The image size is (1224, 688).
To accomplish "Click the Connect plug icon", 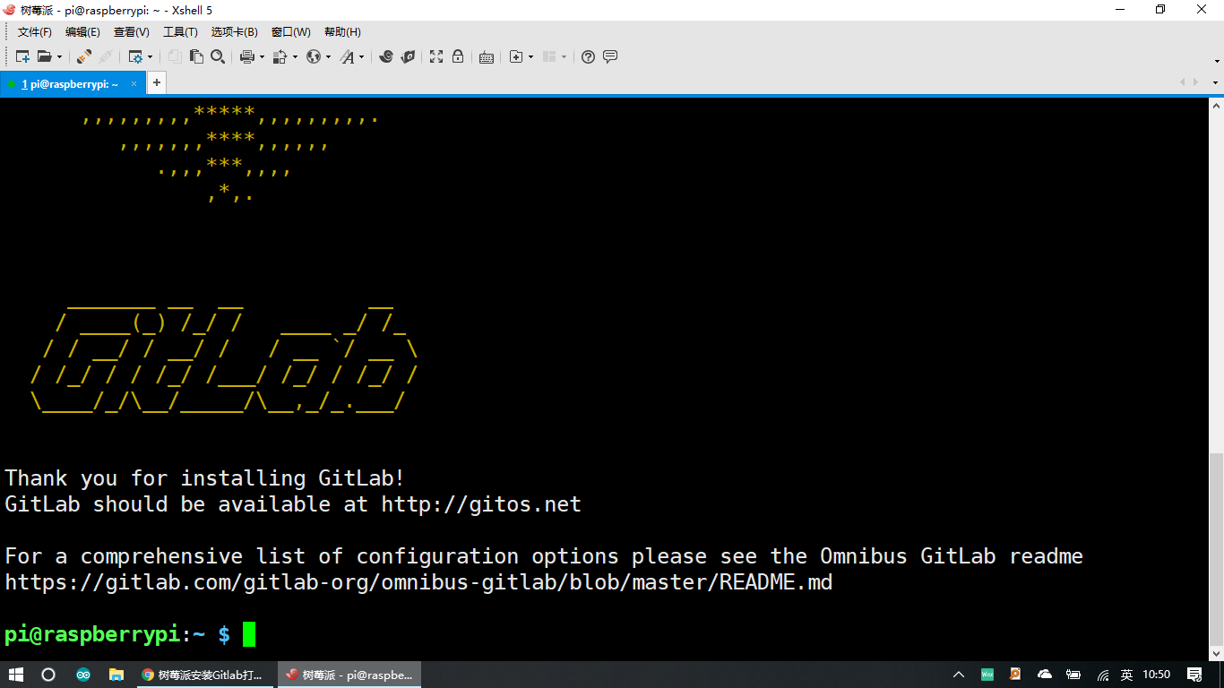I will click(x=83, y=56).
